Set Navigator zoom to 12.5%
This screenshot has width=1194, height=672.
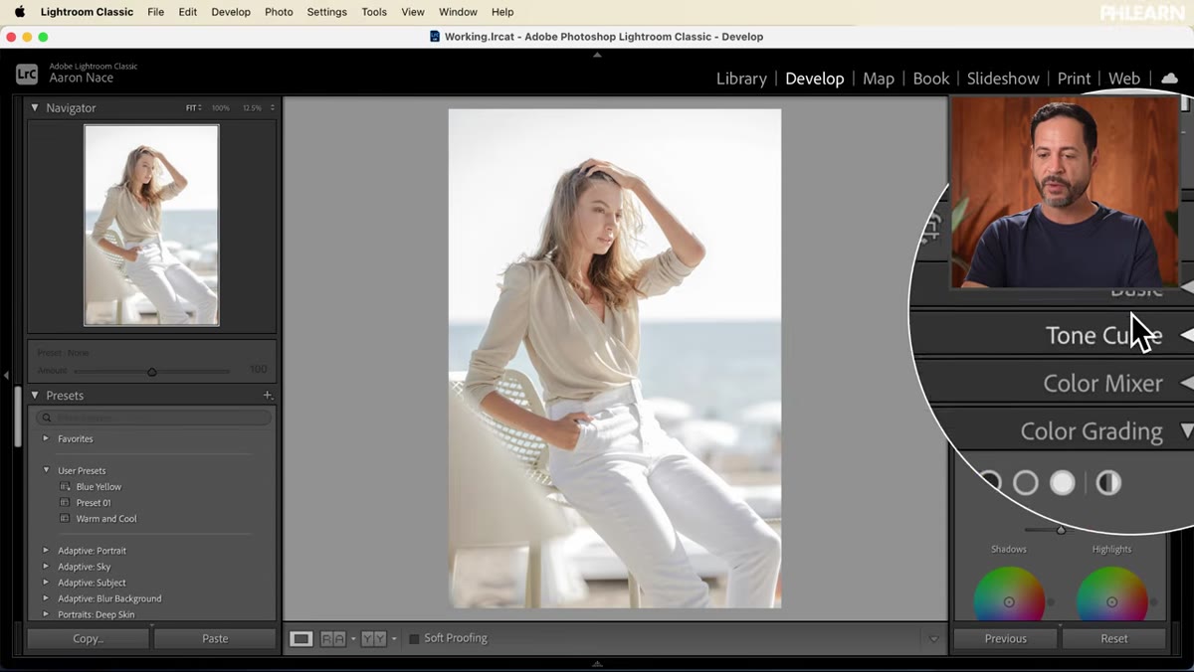pos(254,107)
